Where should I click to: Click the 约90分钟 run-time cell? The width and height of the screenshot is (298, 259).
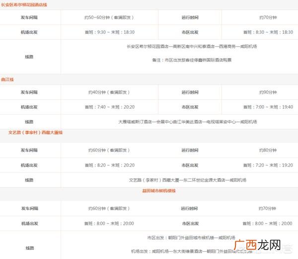pos(268,92)
